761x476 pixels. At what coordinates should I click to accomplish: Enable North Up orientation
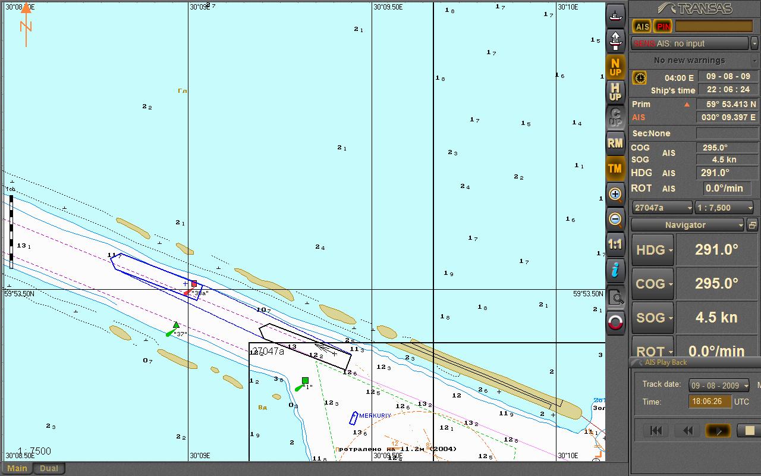(x=615, y=67)
